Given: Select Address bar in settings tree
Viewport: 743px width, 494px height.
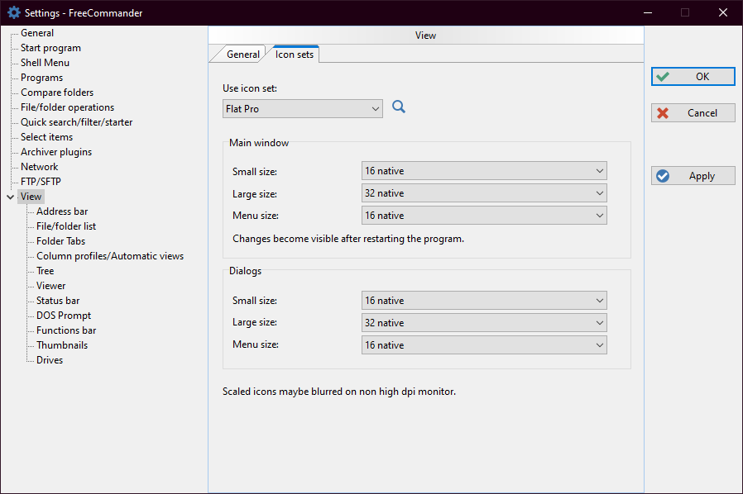Looking at the screenshot, I should pos(62,211).
